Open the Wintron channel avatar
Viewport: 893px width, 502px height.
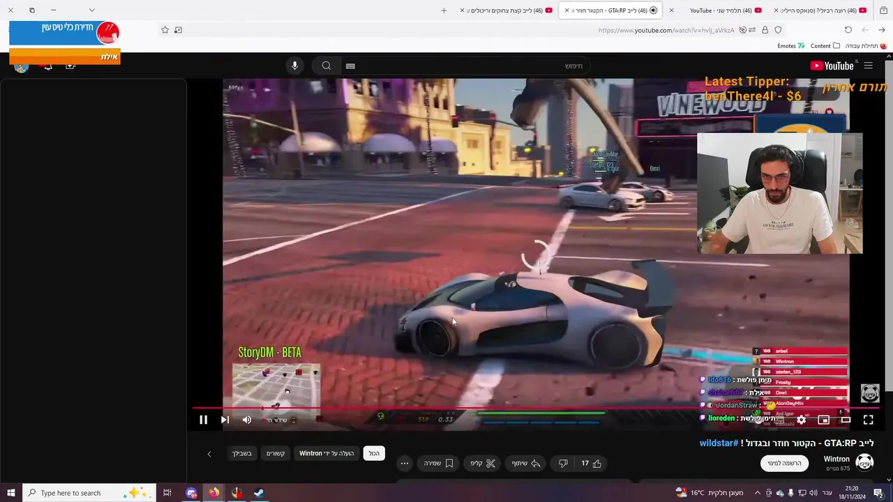[x=864, y=462]
